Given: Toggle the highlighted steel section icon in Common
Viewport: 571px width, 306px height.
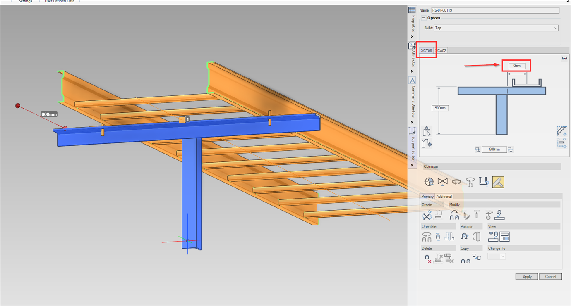Looking at the screenshot, I should pos(498,182).
